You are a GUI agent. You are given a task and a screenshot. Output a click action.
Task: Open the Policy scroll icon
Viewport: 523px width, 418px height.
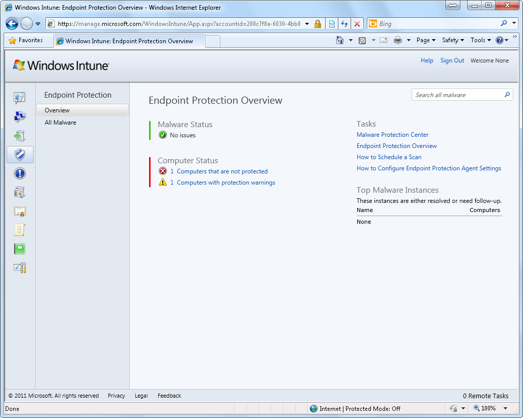19,230
